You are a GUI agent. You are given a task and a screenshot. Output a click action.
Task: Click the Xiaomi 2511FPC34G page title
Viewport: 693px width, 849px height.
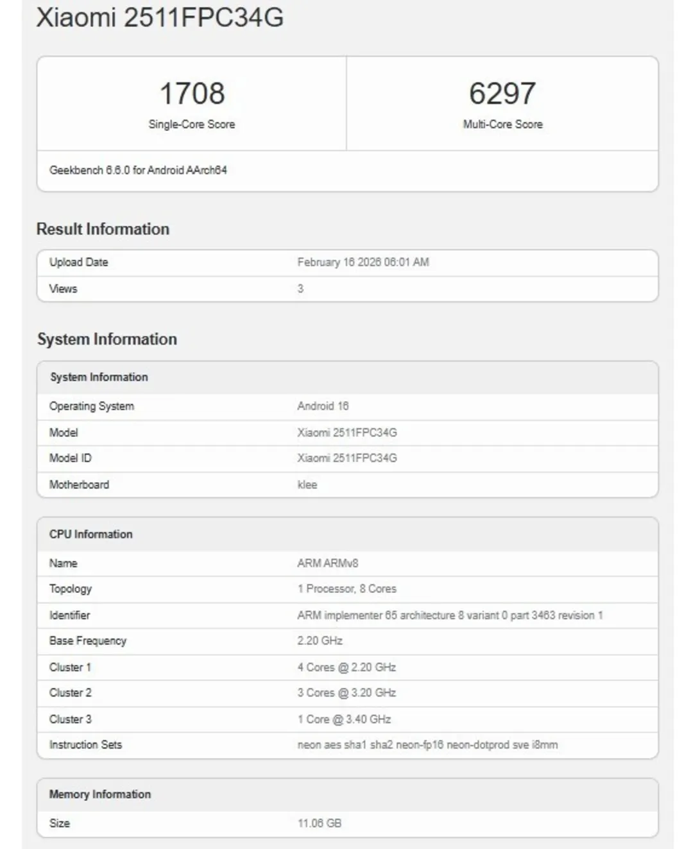point(160,18)
